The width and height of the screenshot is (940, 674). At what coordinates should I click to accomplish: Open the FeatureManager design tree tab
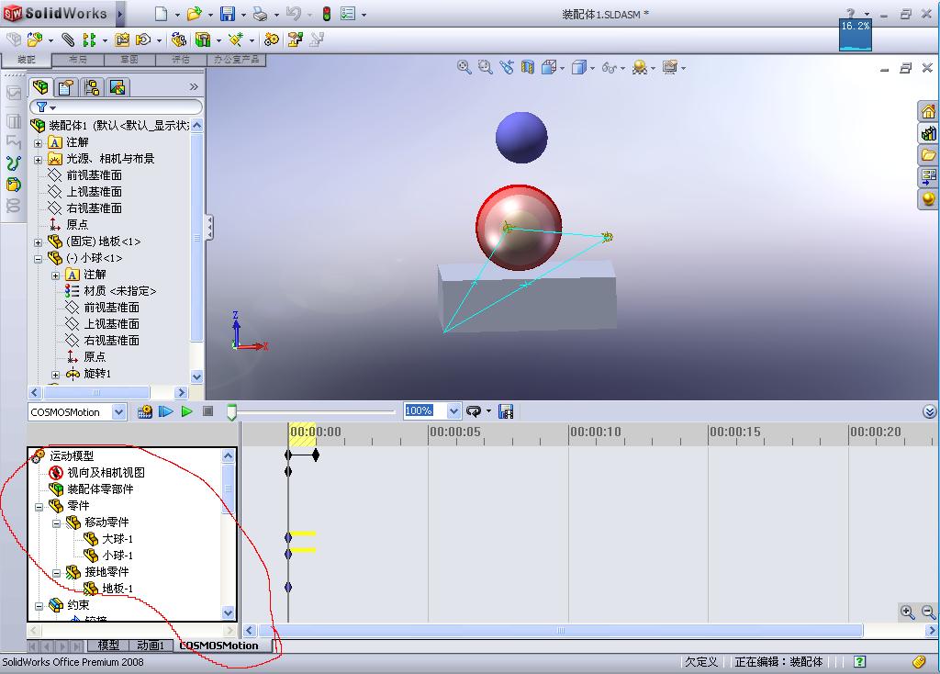tap(40, 87)
